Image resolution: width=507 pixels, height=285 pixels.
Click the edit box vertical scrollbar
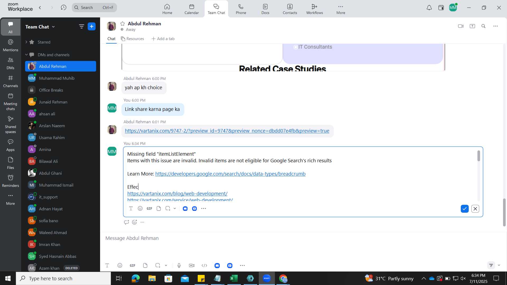tap(479, 156)
